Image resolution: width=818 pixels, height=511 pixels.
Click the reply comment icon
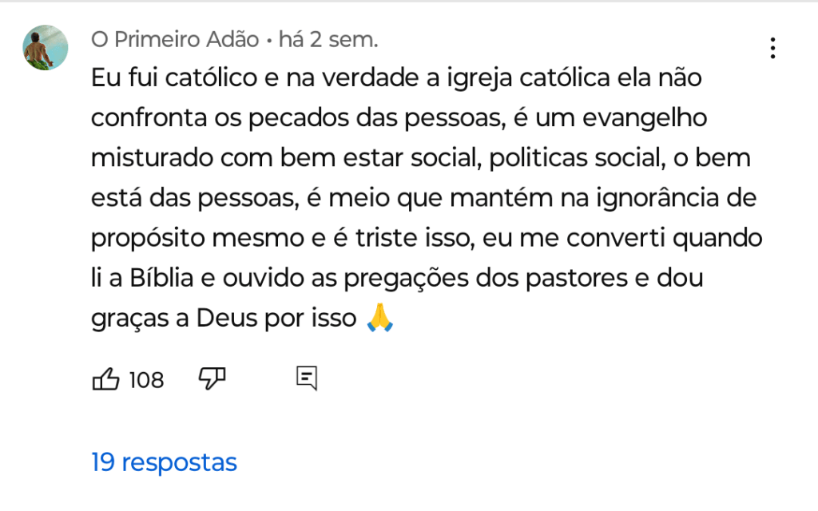point(307,378)
